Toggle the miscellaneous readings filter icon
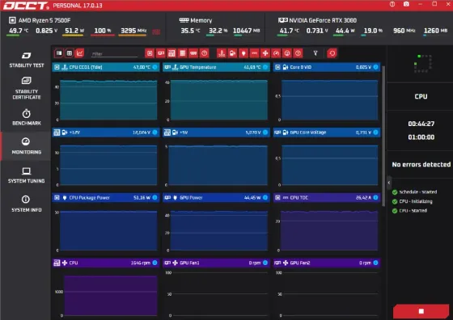This screenshot has width=453, height=320. (x=298, y=53)
